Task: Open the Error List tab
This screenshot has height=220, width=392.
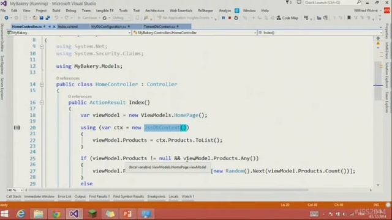Action: click(x=64, y=197)
